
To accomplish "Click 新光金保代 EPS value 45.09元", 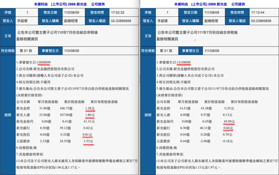I will [229, 121].
